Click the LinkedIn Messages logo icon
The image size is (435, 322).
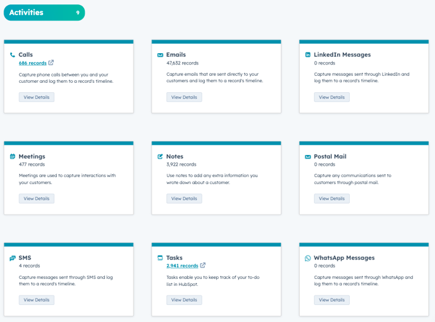pos(308,55)
